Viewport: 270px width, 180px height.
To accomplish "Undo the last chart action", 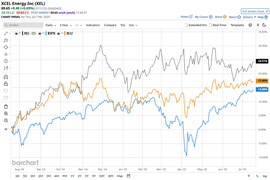I will click(x=6, y=91).
